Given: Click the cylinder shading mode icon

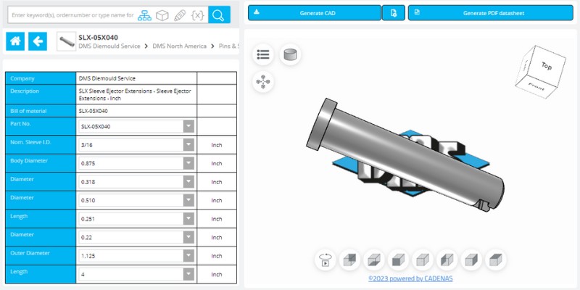Looking at the screenshot, I should point(290,55).
